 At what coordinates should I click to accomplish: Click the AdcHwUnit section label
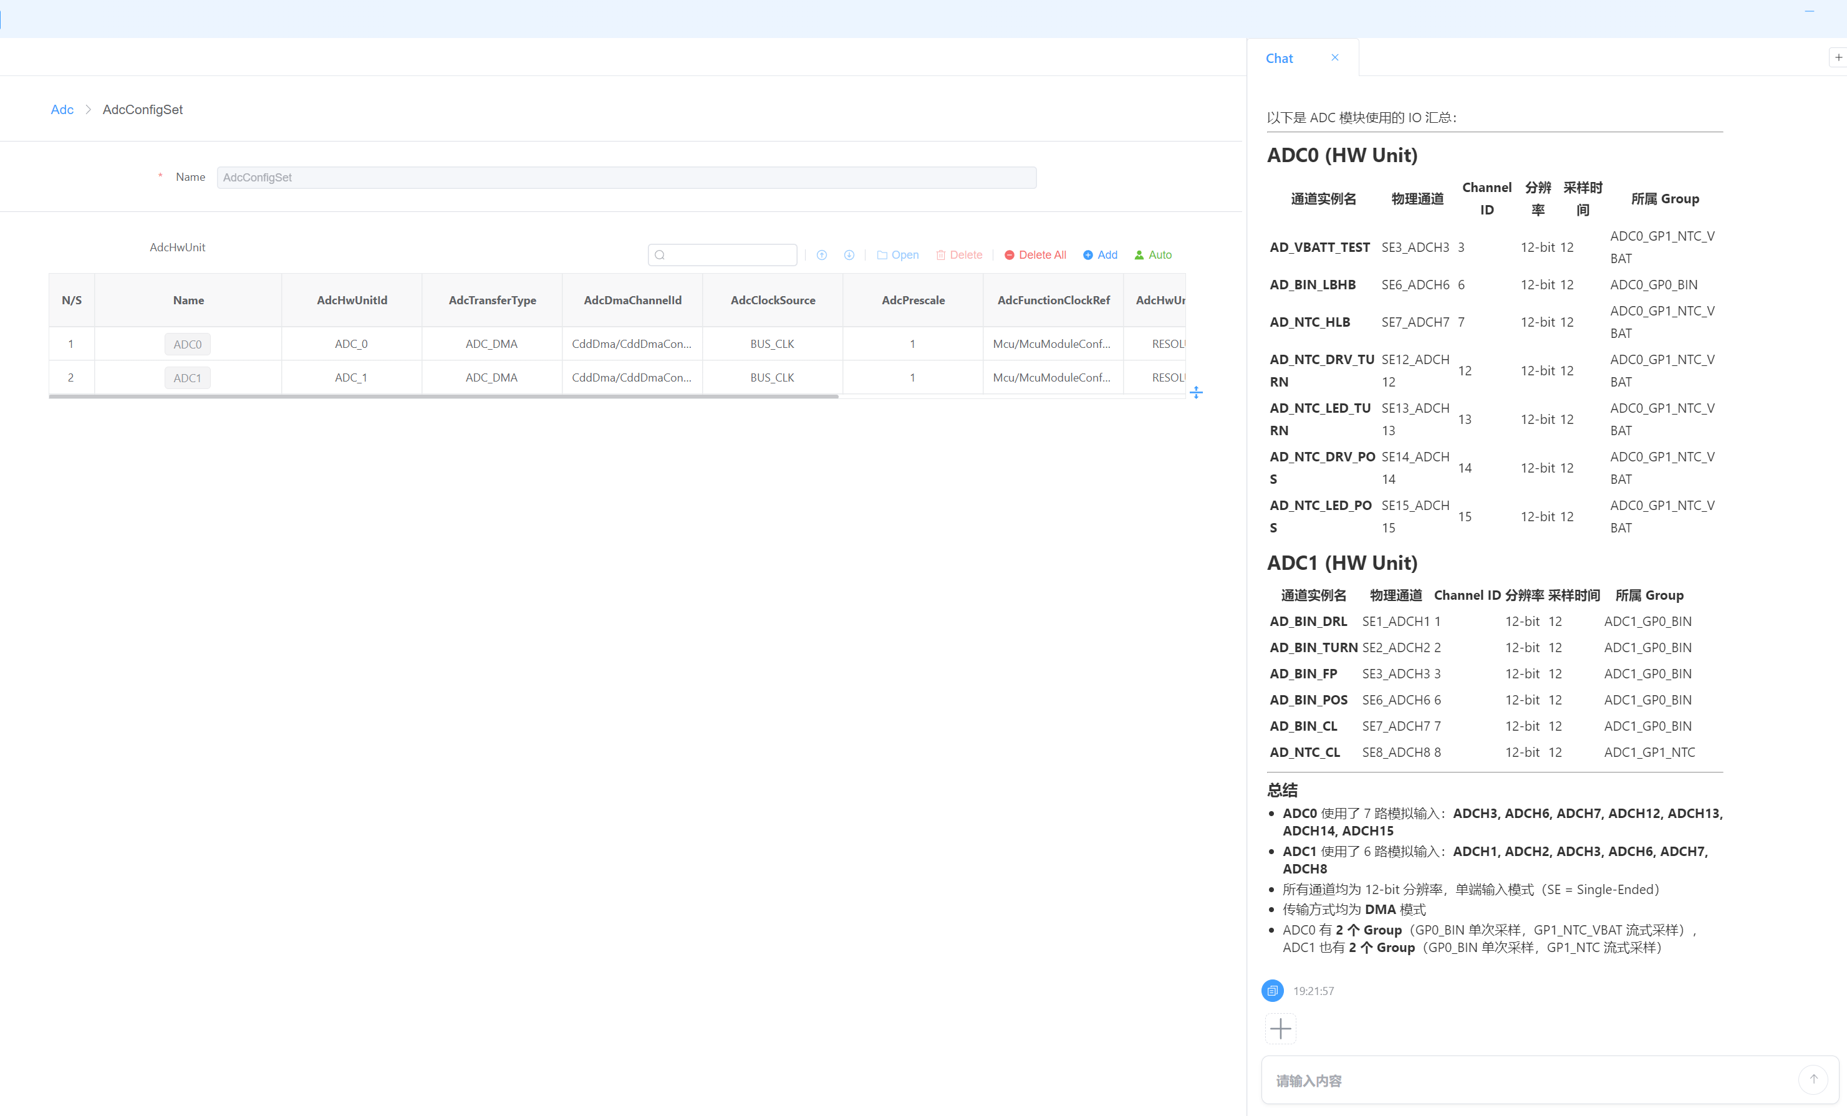[177, 248]
